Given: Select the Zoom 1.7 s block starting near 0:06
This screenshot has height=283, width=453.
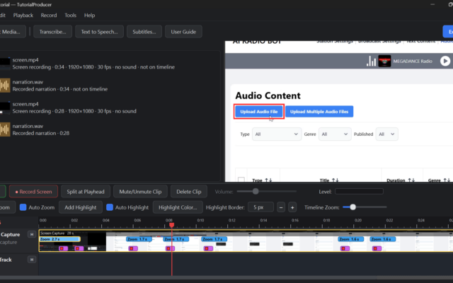Looking at the screenshot, I should point(139,239).
